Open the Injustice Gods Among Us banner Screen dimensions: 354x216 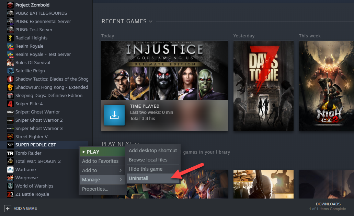click(164, 70)
